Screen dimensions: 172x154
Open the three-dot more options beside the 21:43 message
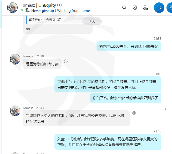click(x=165, y=109)
